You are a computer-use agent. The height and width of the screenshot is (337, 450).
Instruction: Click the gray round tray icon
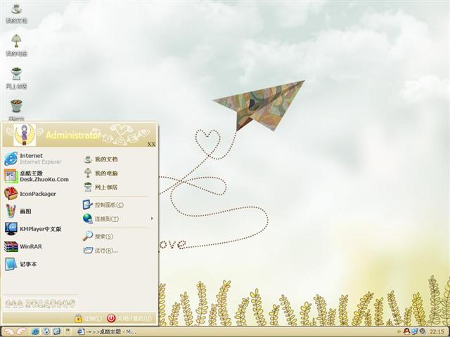coord(422,331)
